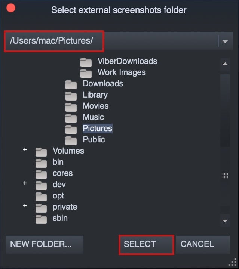Click the resize grip in dialog corner
Screen dimensions: 239x269
[x=233, y=262]
